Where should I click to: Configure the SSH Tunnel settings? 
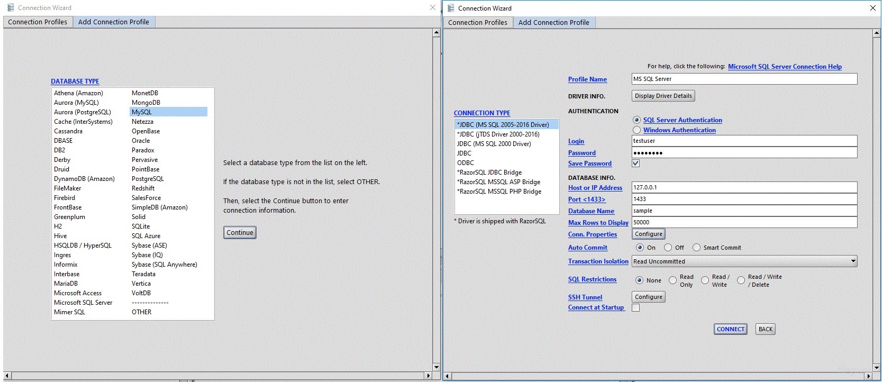pos(648,297)
